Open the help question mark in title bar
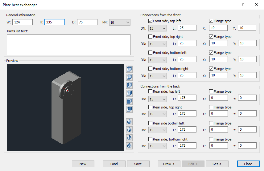Screen dimensions: 264x171 (x=243, y=5)
